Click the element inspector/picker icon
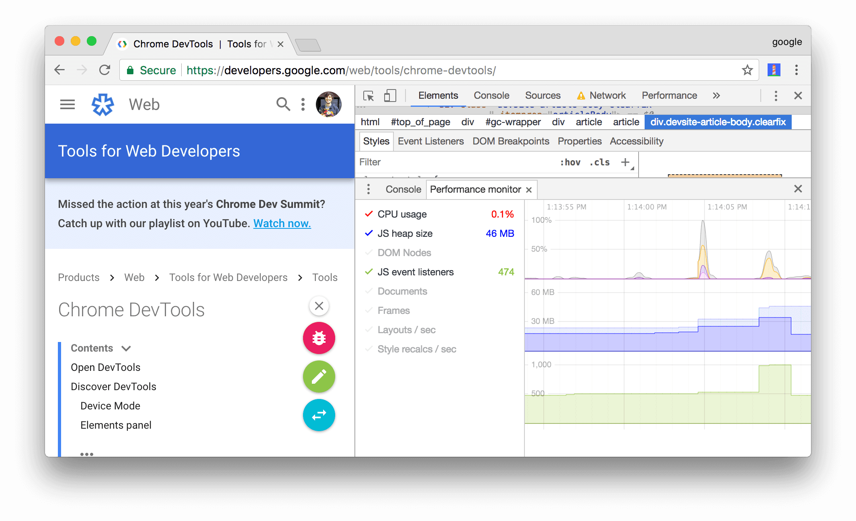Viewport: 856px width, 521px height. tap(368, 96)
